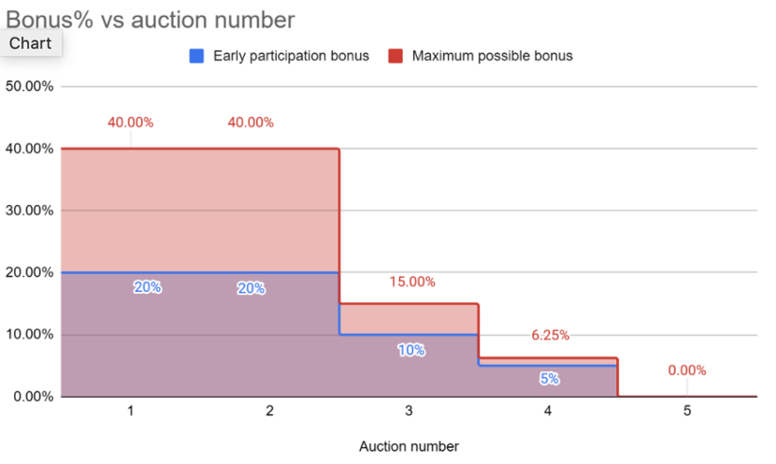Click the red Maximum possible bonus legend swatch
This screenshot has width=776, height=464.
395,56
